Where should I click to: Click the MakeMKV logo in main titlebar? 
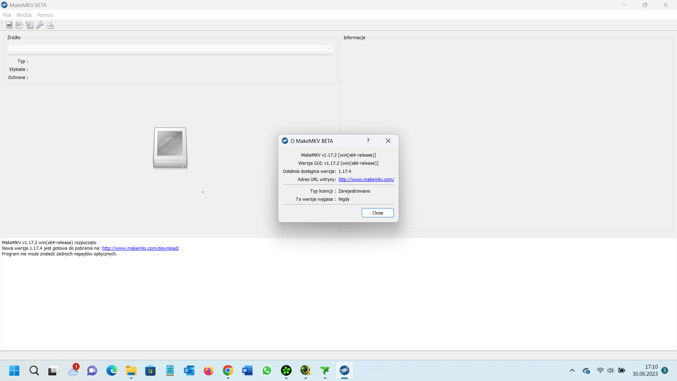[4, 5]
